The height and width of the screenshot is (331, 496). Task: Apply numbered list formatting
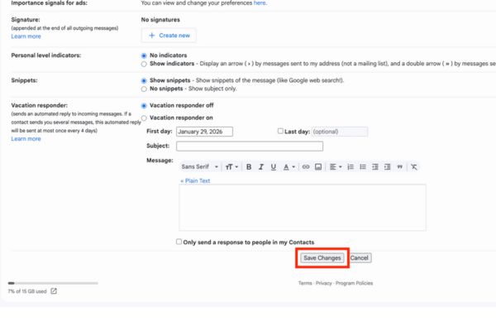[351, 166]
